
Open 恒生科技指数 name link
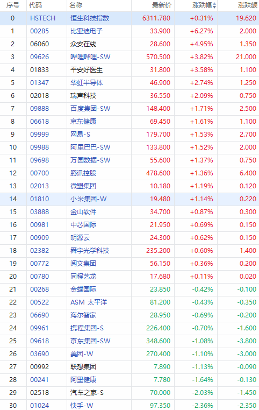click(90, 18)
